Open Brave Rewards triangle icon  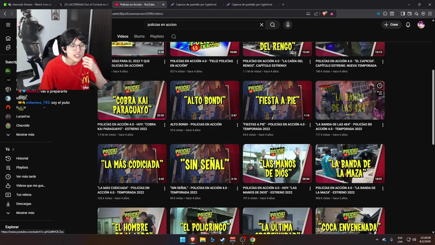332,14
